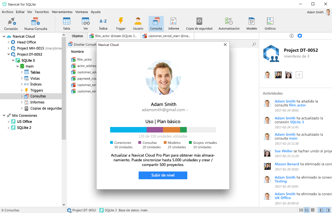Click the Subir de nivel button
Screen dimensions: 332x213
click(x=163, y=175)
